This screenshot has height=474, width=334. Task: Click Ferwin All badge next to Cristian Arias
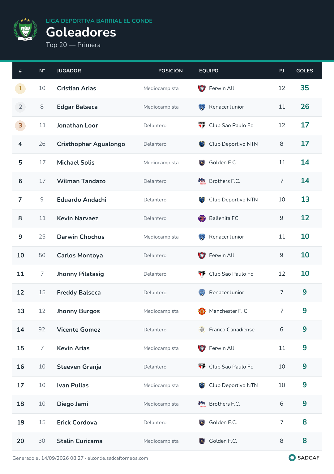tap(202, 88)
